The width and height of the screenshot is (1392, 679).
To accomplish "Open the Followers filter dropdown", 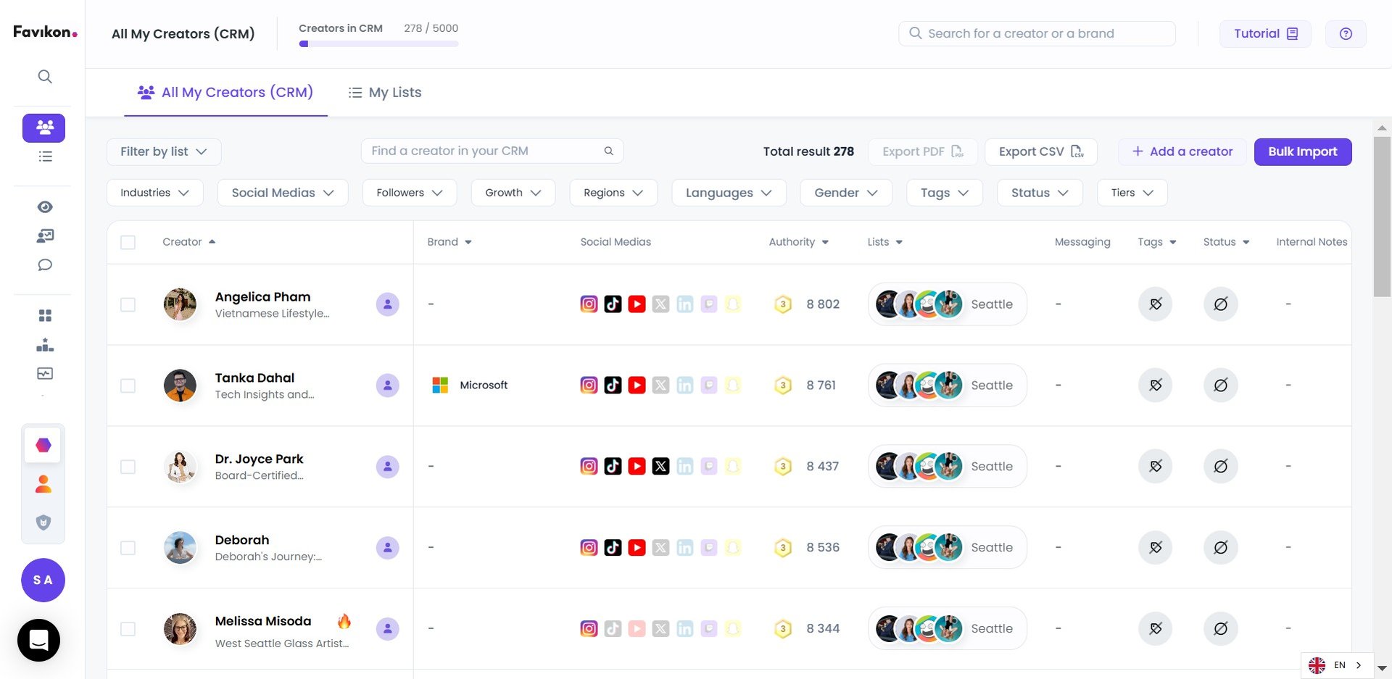I will point(409,193).
